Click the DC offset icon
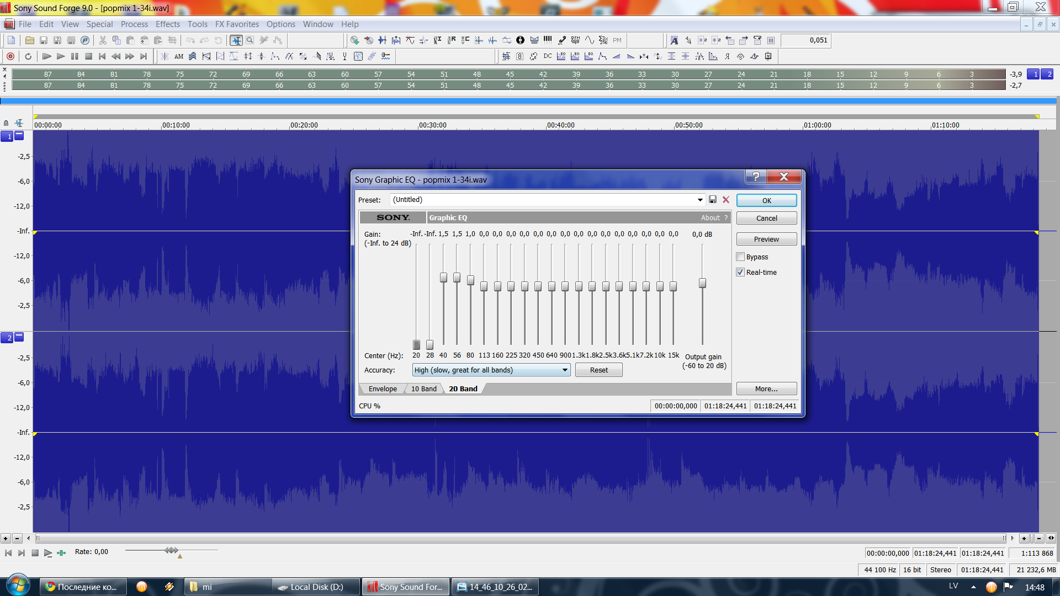 (548, 56)
